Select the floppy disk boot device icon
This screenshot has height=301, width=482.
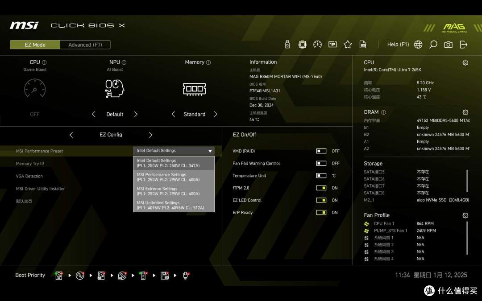click(165, 276)
